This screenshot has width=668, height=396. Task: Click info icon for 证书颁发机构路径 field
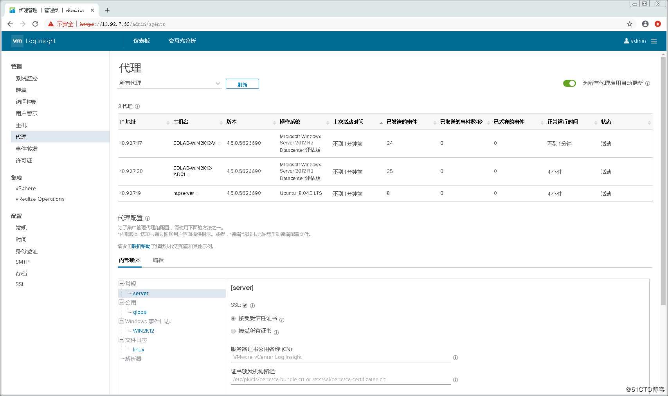[456, 380]
